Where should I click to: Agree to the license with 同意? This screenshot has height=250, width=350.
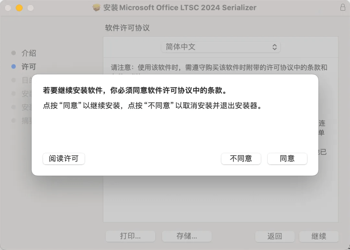[287, 159]
